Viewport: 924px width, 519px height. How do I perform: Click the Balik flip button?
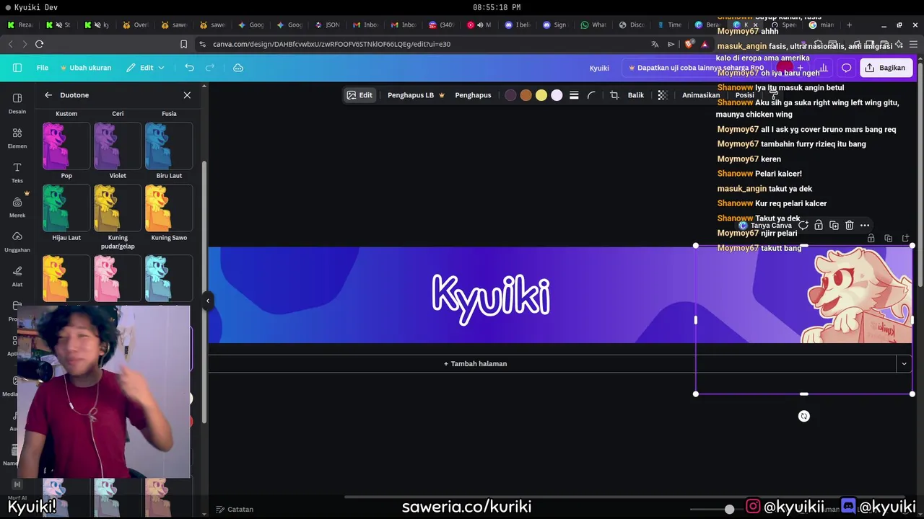coord(636,95)
